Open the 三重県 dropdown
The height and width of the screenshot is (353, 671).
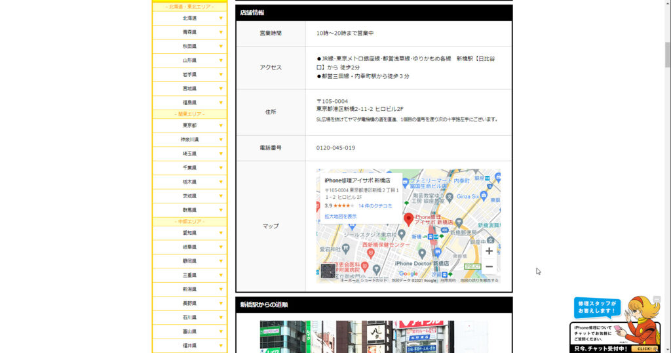click(x=189, y=276)
